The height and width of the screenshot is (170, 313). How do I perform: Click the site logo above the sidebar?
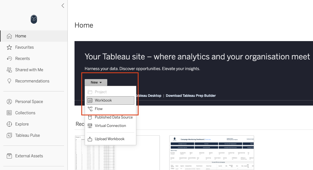(x=34, y=19)
